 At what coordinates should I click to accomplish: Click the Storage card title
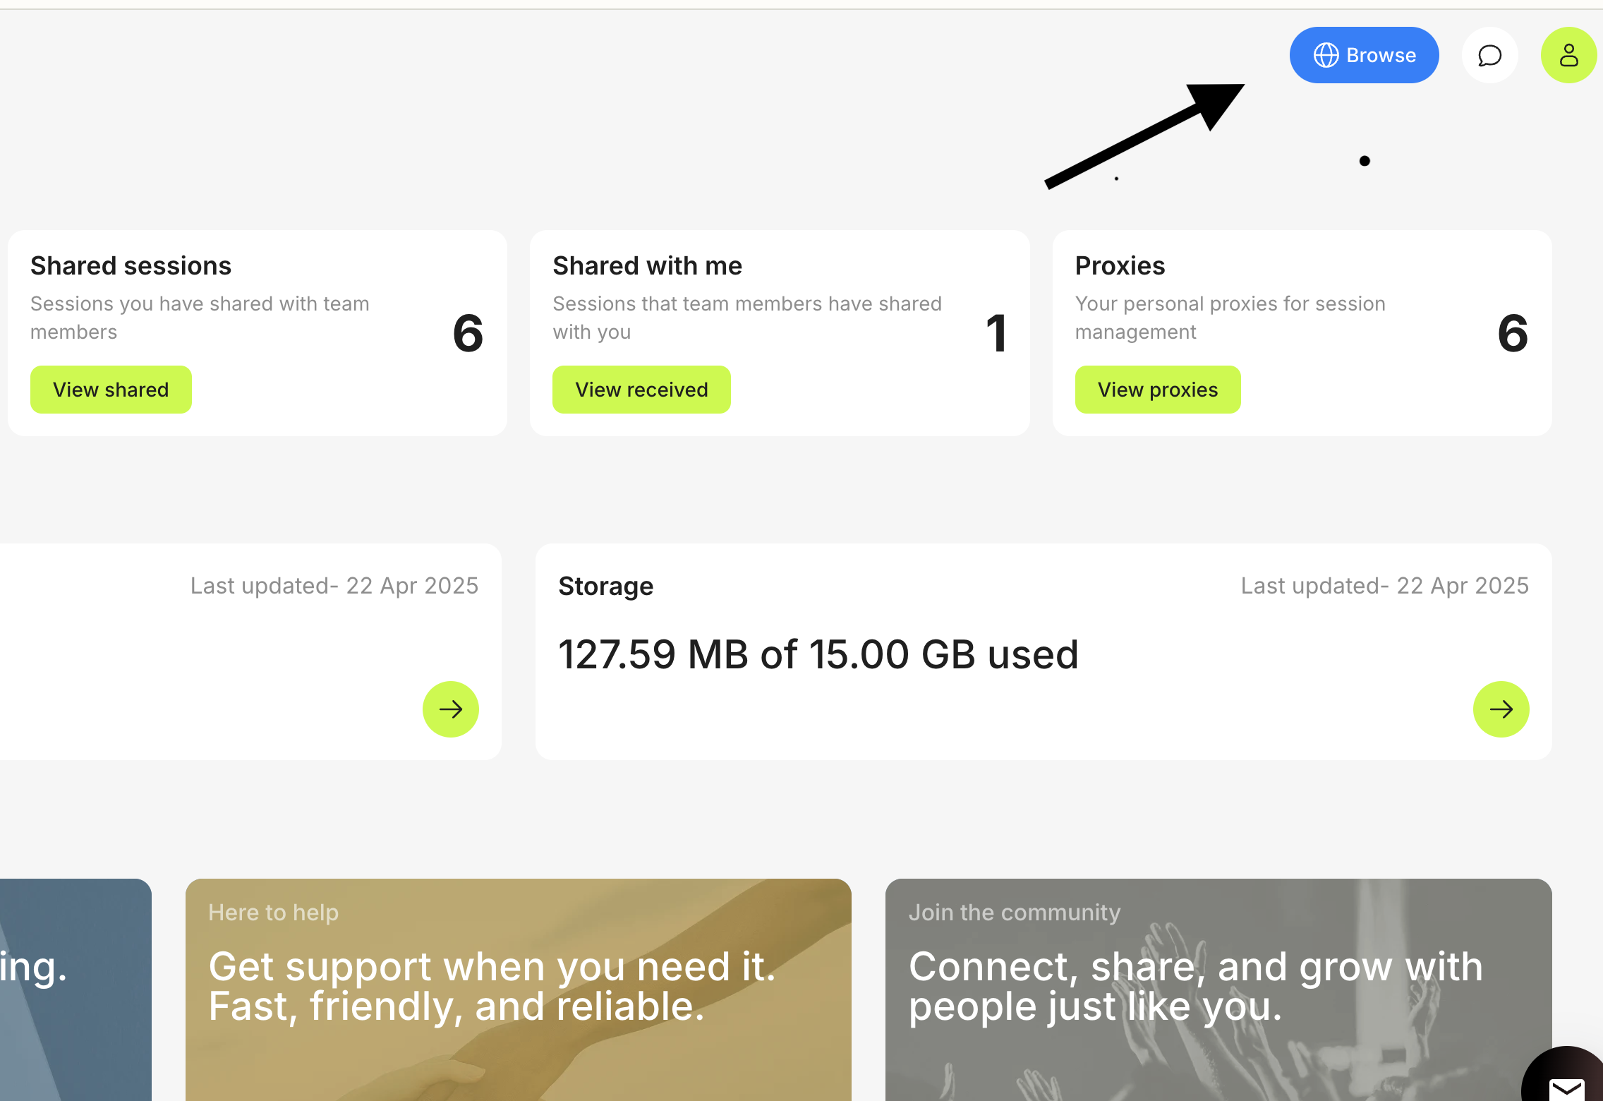coord(605,586)
